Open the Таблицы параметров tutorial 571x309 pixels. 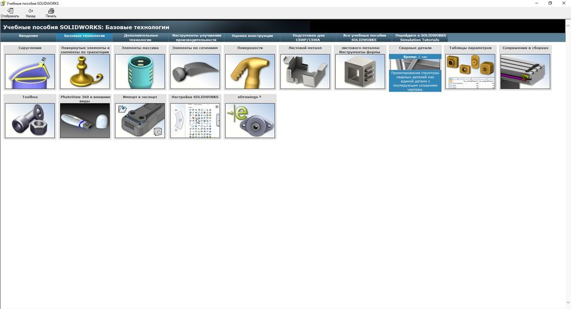click(x=470, y=71)
